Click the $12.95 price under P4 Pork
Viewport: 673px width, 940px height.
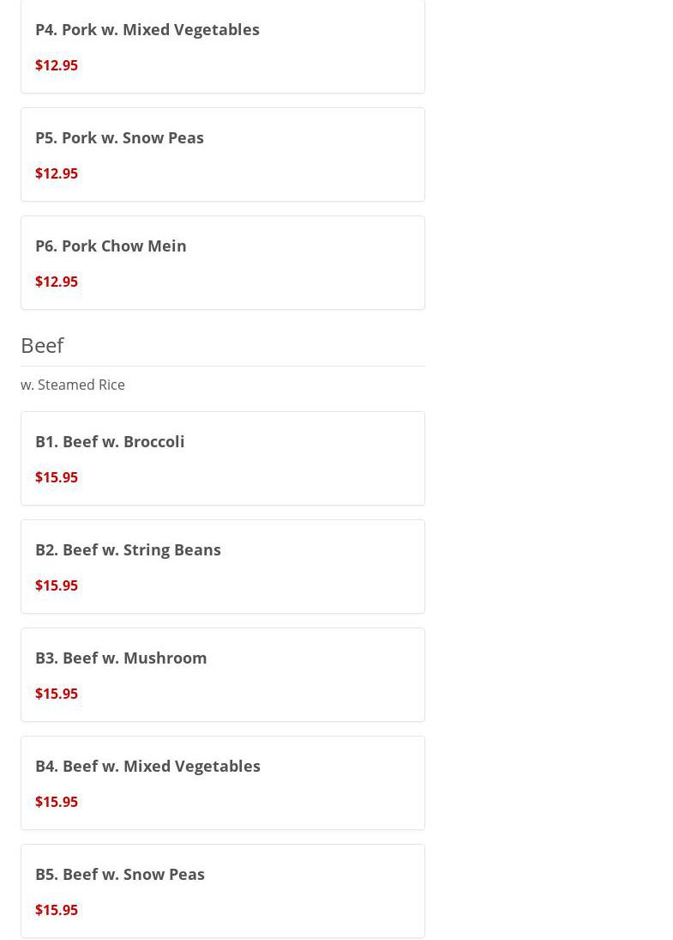pos(57,65)
